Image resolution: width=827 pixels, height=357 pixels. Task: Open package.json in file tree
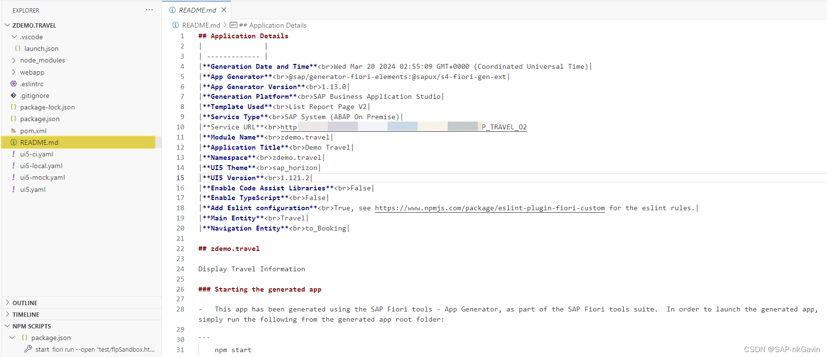[x=40, y=119]
